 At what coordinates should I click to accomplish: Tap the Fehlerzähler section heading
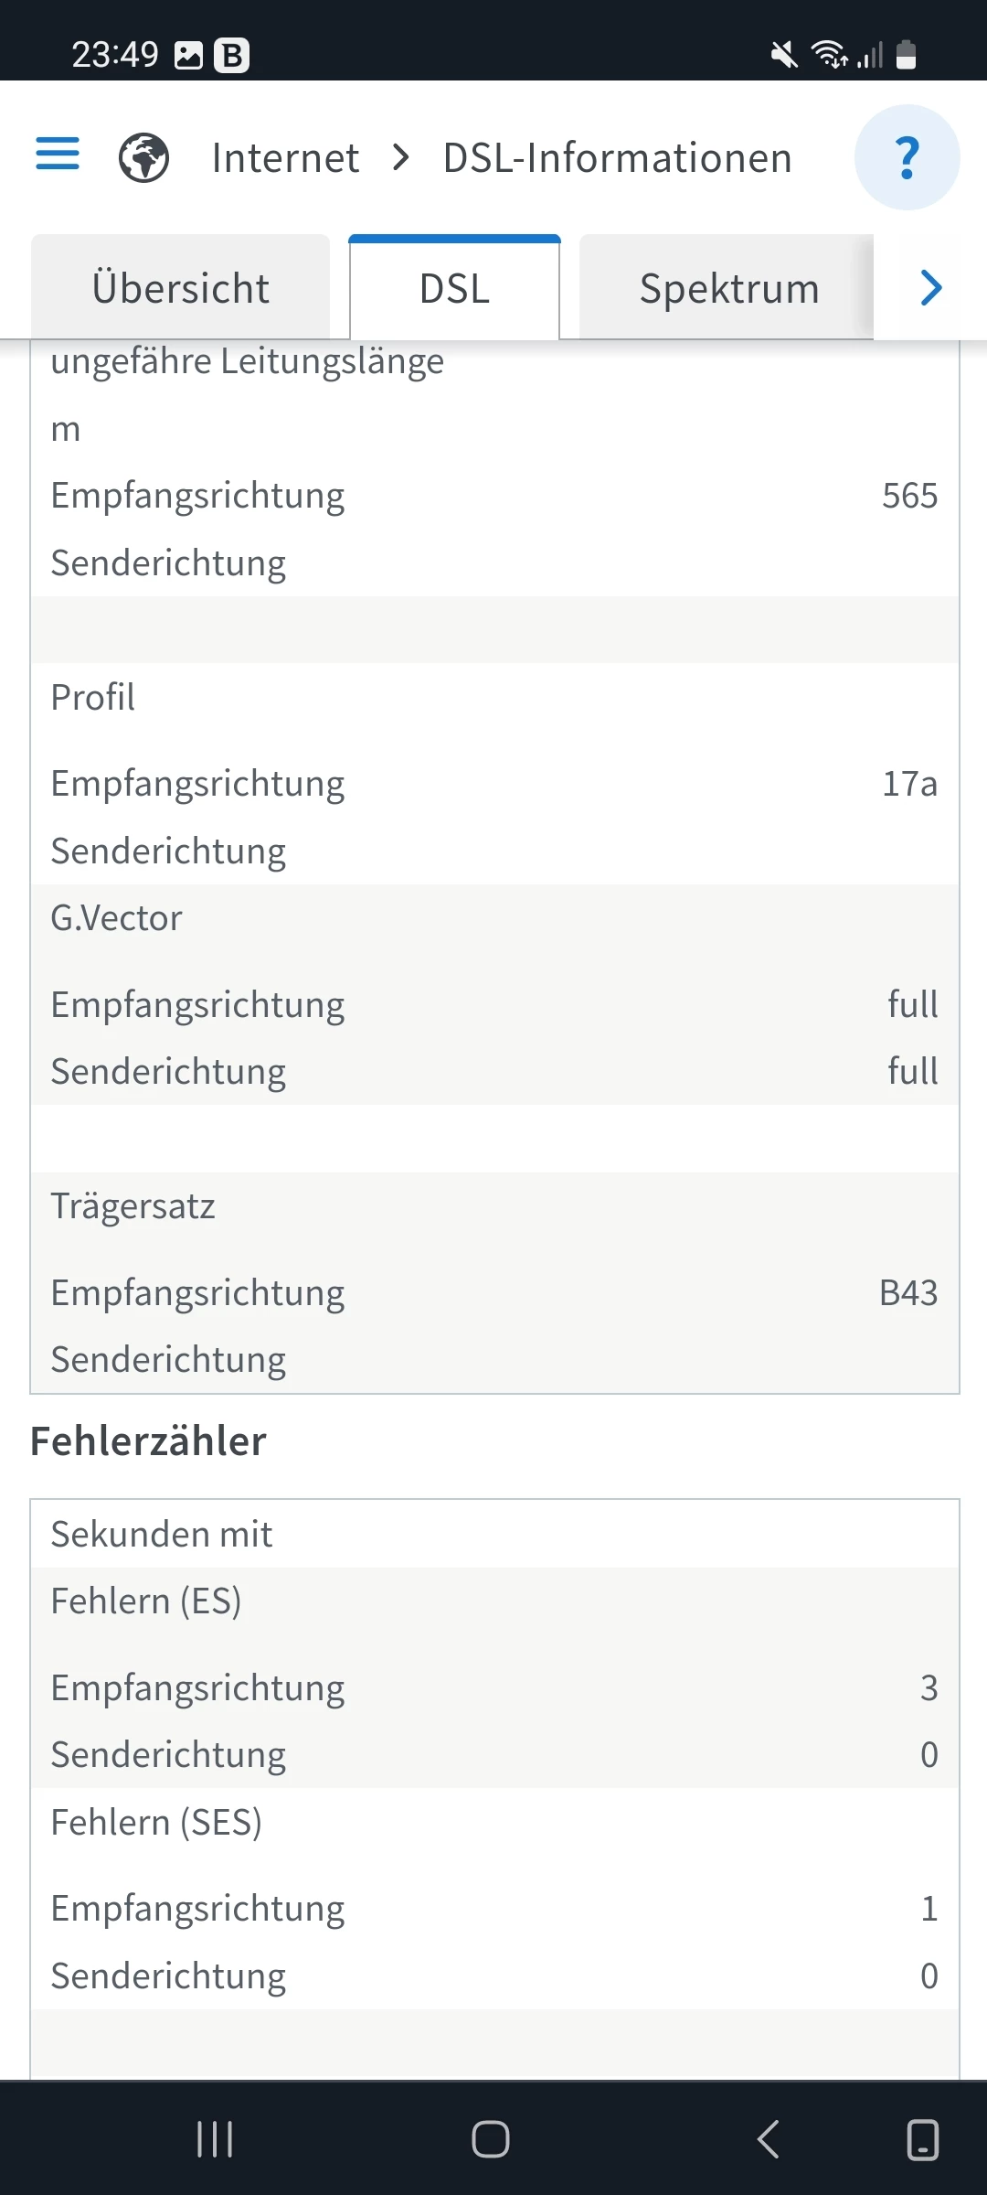(x=148, y=1441)
